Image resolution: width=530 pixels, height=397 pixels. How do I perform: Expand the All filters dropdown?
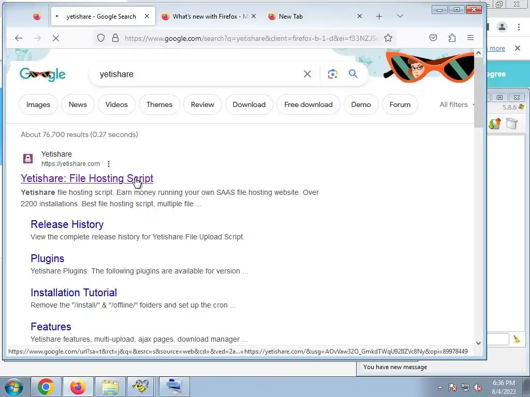coord(457,104)
